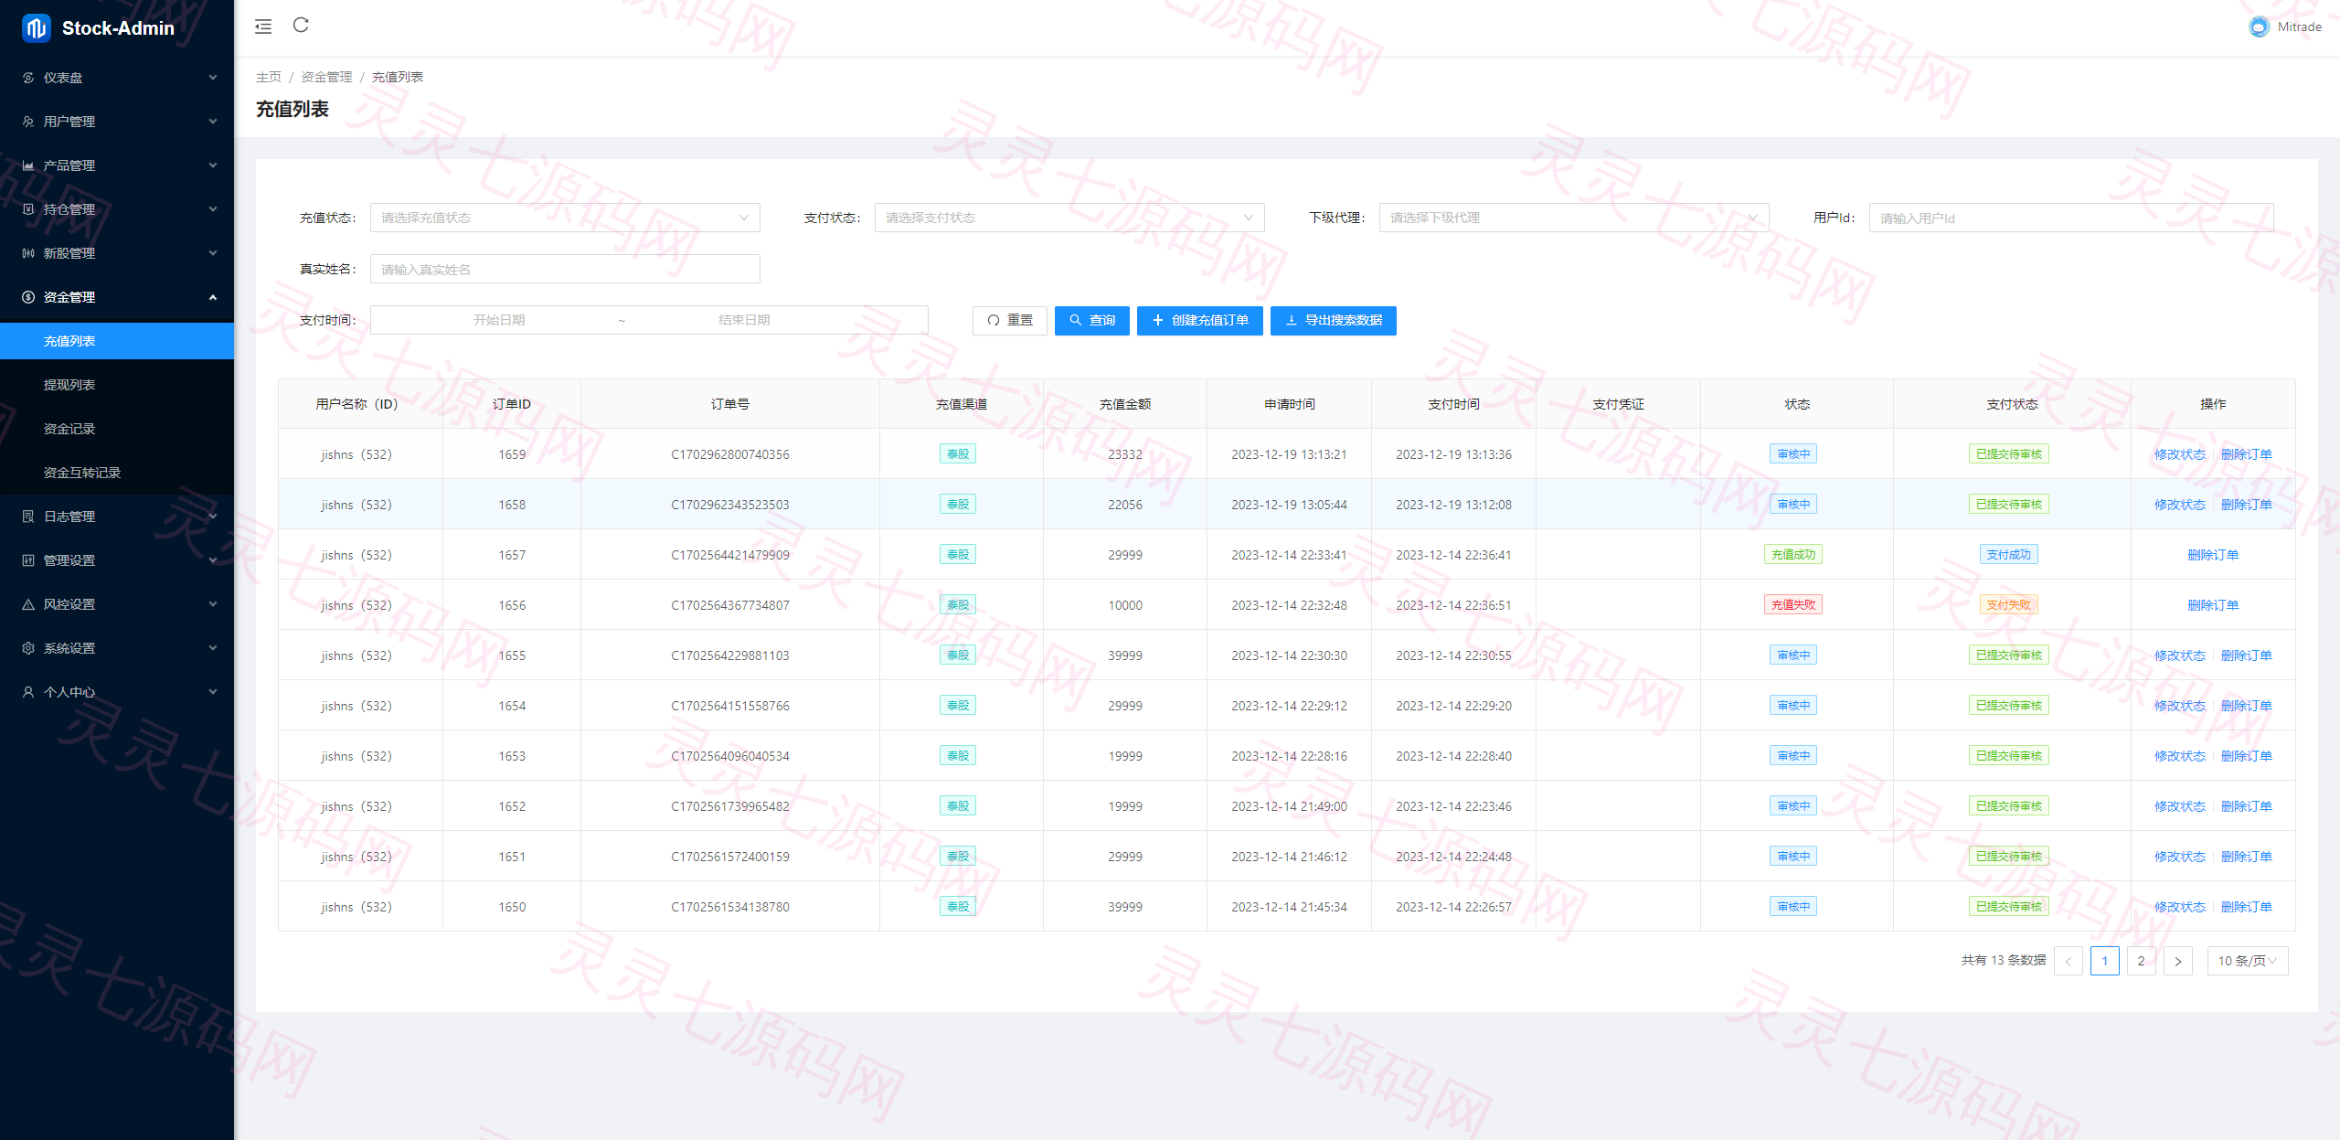
Task: Expand the 系统设置 menu chevron
Action: 213,648
